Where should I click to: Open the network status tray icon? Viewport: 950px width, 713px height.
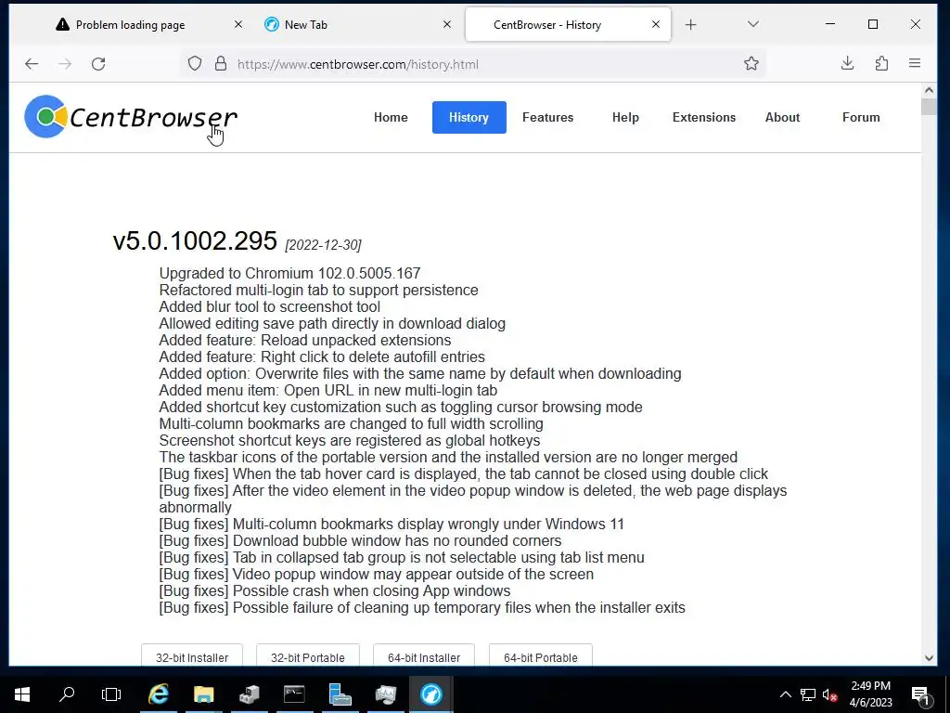[x=808, y=694]
